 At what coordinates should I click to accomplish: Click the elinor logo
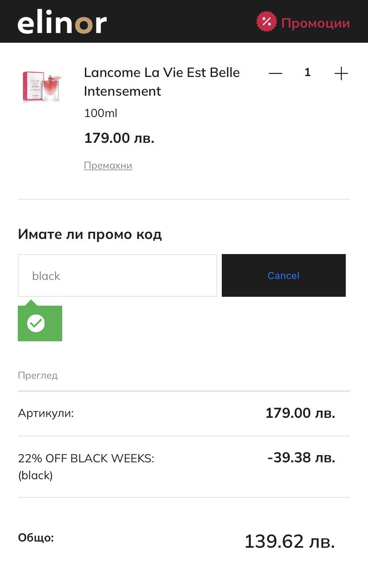(x=62, y=23)
